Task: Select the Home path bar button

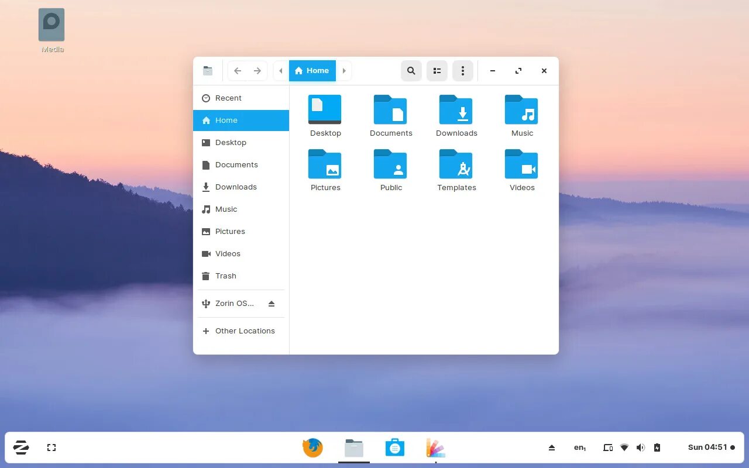Action: click(x=312, y=71)
